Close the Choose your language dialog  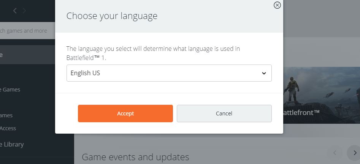pos(277,5)
